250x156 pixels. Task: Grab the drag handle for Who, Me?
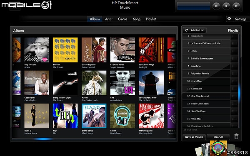pos(234,119)
